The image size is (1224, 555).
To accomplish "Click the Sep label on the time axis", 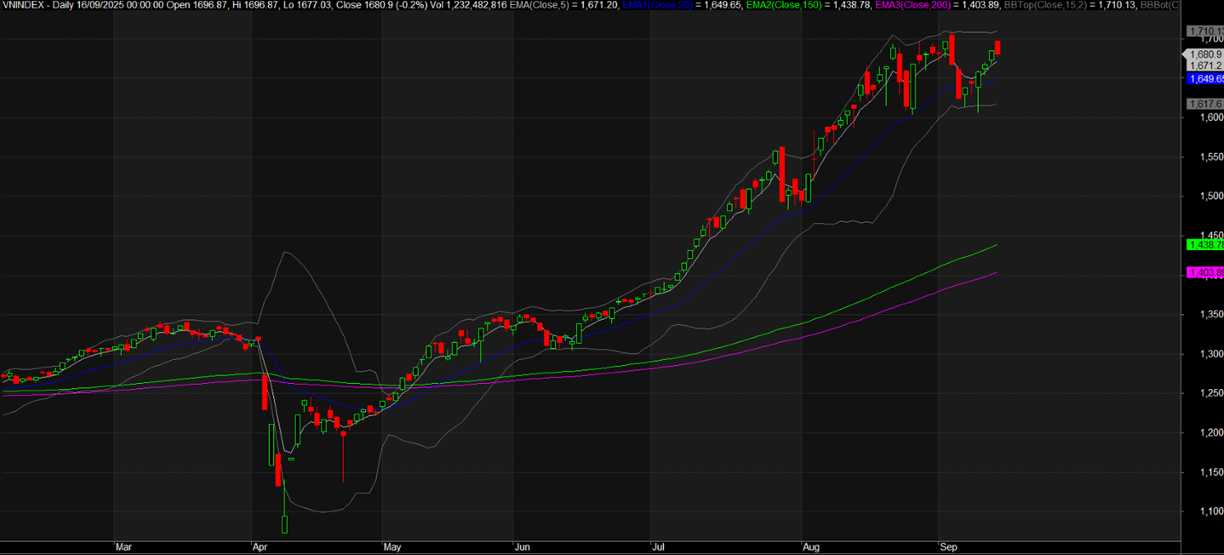I will coord(948,546).
